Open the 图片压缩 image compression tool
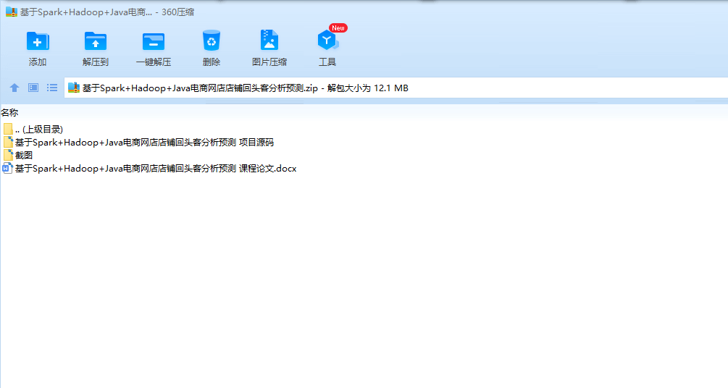The width and height of the screenshot is (728, 388). pos(269,41)
